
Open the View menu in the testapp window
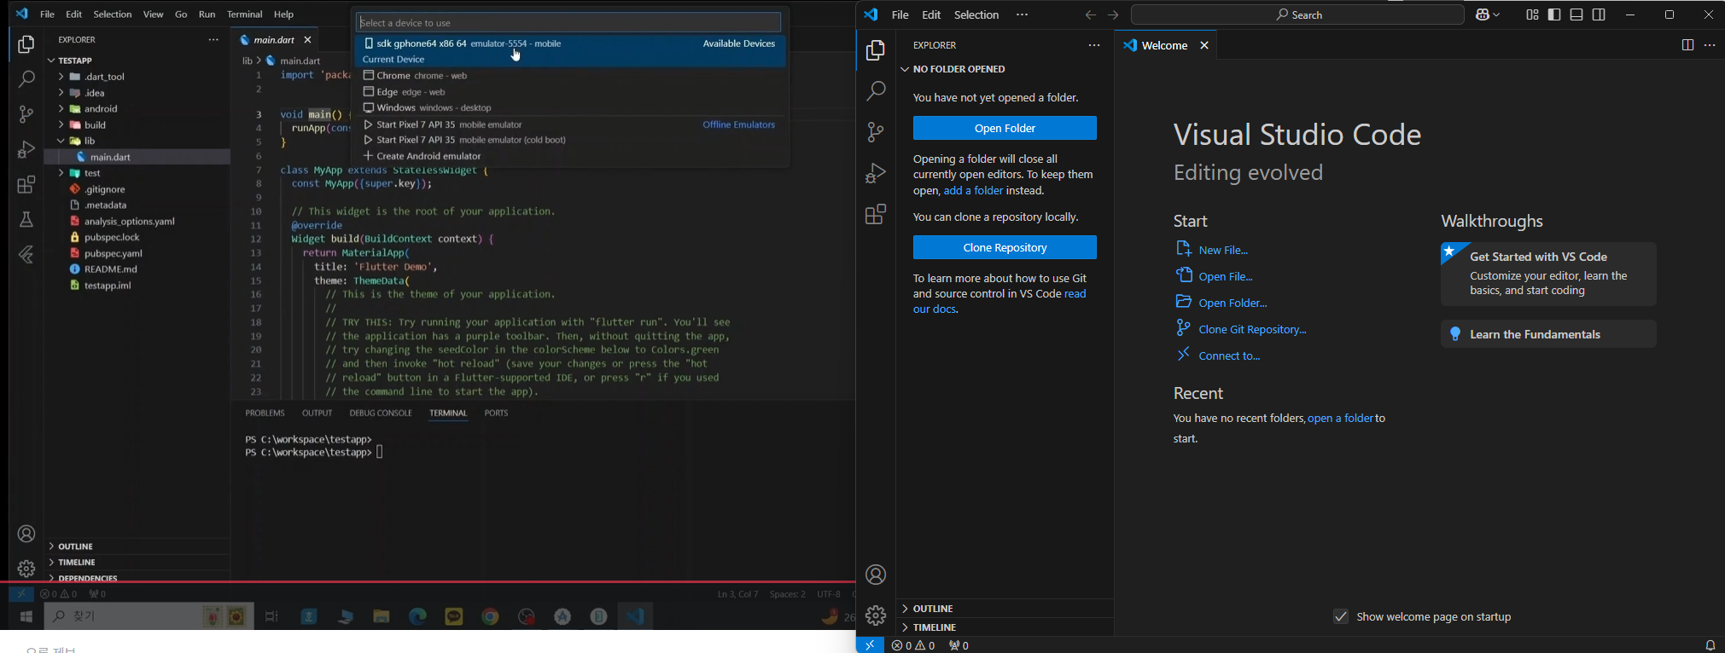[x=154, y=14]
